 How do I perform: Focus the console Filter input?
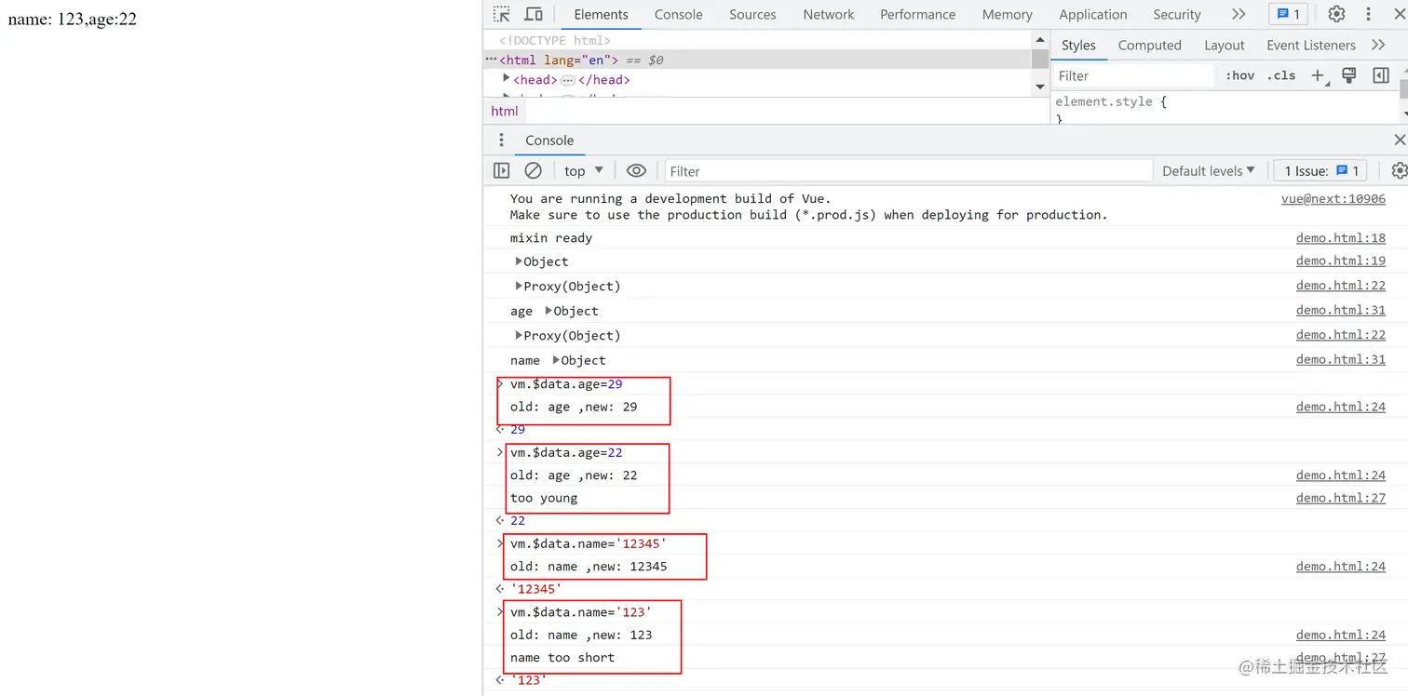[909, 171]
